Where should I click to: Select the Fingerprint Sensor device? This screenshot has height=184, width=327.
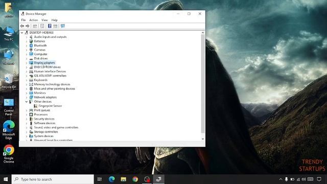(x=50, y=106)
